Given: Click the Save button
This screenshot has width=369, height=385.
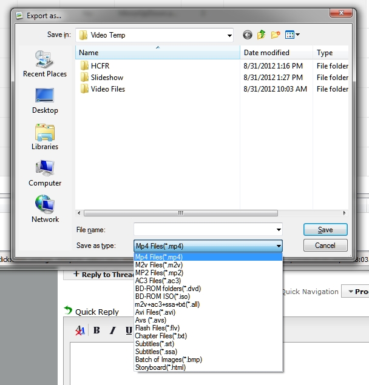Looking at the screenshot, I should [325, 230].
